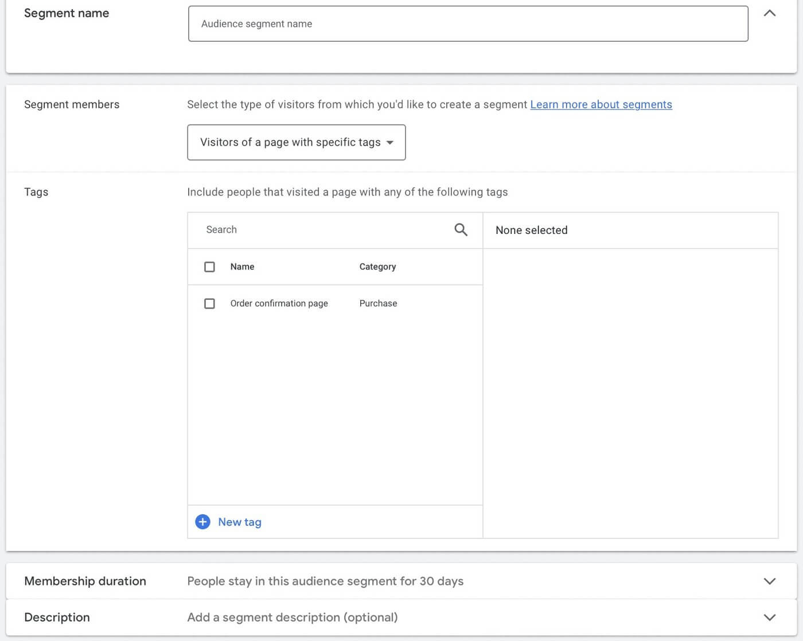Click the Name column header
The width and height of the screenshot is (803, 641).
point(242,267)
